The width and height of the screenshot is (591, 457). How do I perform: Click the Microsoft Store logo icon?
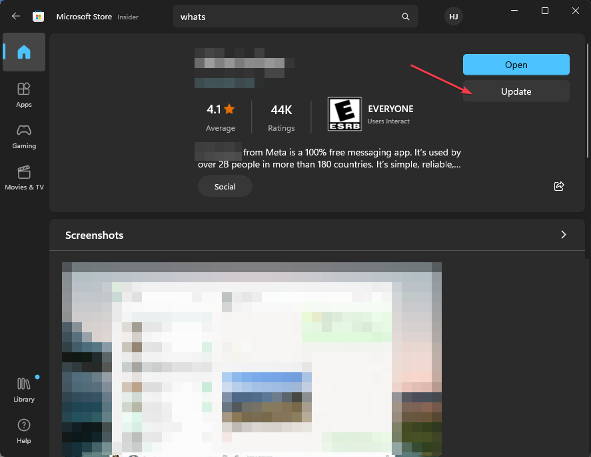[x=38, y=16]
